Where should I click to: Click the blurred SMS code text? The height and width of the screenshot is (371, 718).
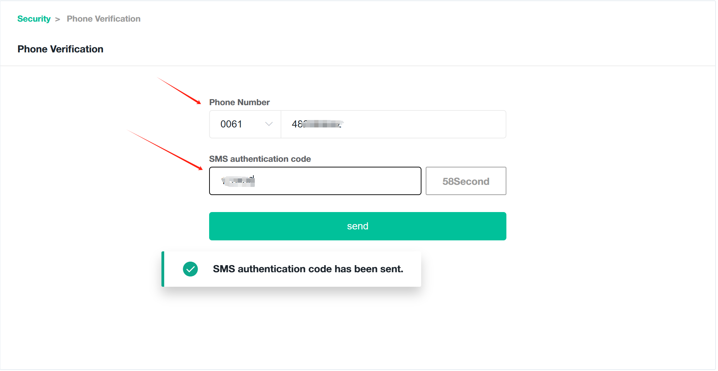pyautogui.click(x=238, y=181)
